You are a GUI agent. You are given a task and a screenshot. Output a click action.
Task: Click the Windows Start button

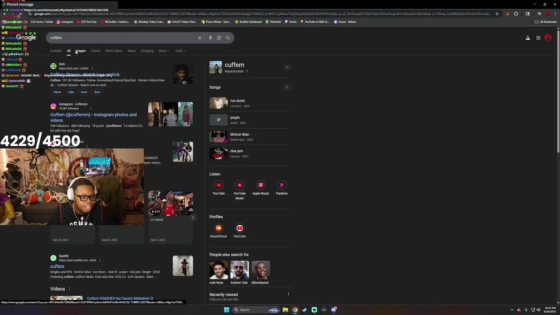click(227, 310)
